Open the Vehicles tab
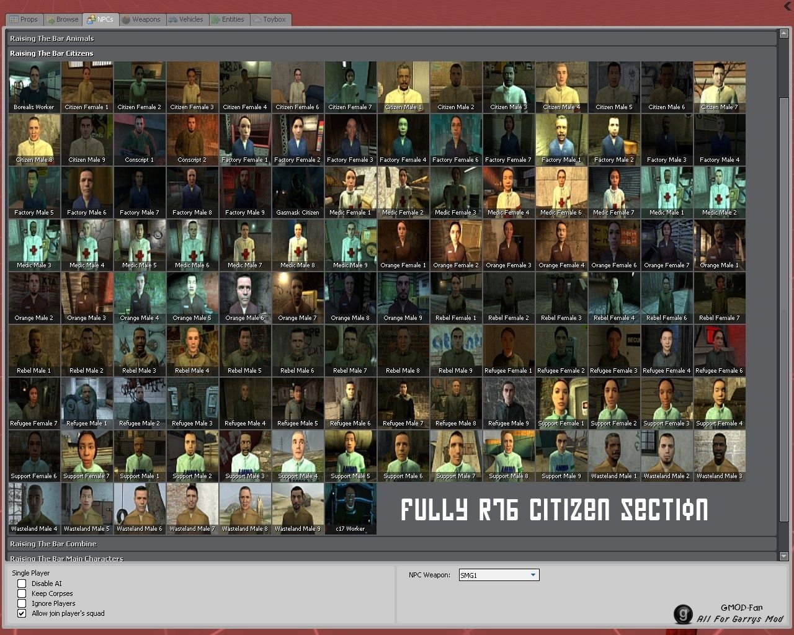This screenshot has width=794, height=635. click(187, 19)
